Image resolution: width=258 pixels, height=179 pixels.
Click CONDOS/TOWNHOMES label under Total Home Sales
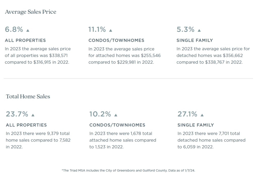click(117, 125)
